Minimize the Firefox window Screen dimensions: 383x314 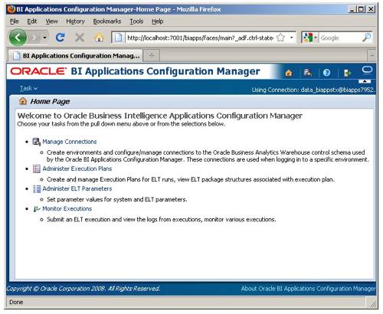(352, 9)
